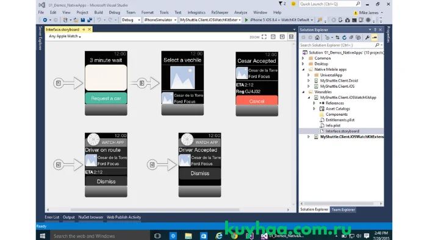Click the storyboard zoom to fit icon
Image resolution: width=427 pixels, height=240 pixels.
[x=264, y=37]
